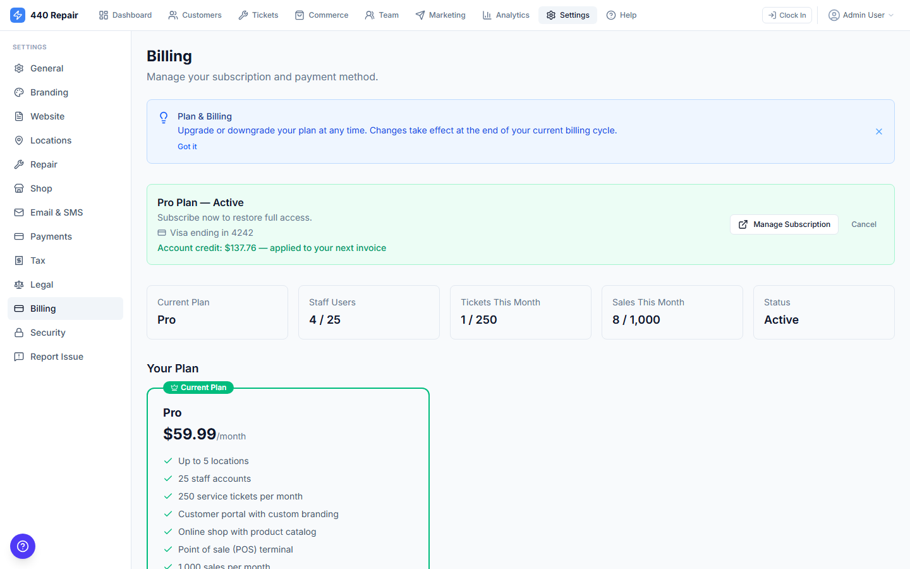Click the Got it link in banner

(x=187, y=146)
